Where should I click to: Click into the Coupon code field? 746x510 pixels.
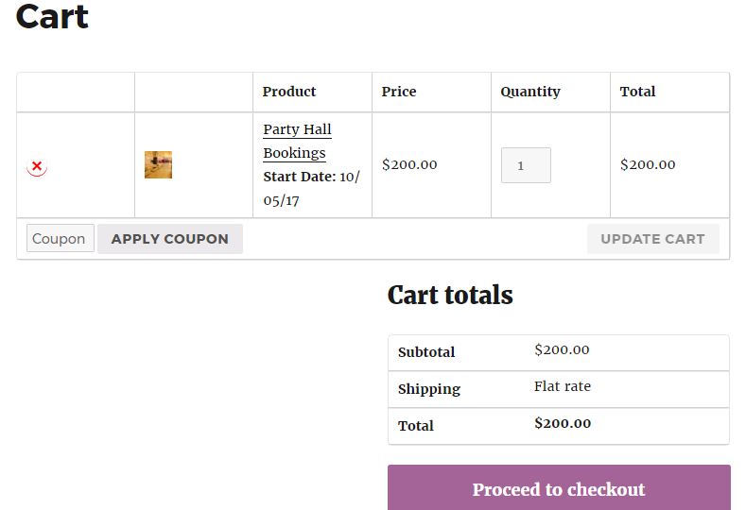coord(60,239)
